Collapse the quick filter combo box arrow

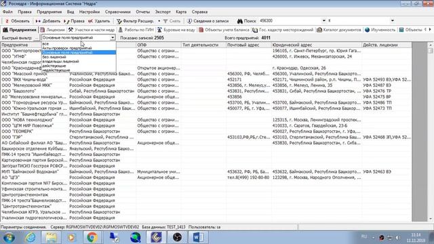(113, 38)
